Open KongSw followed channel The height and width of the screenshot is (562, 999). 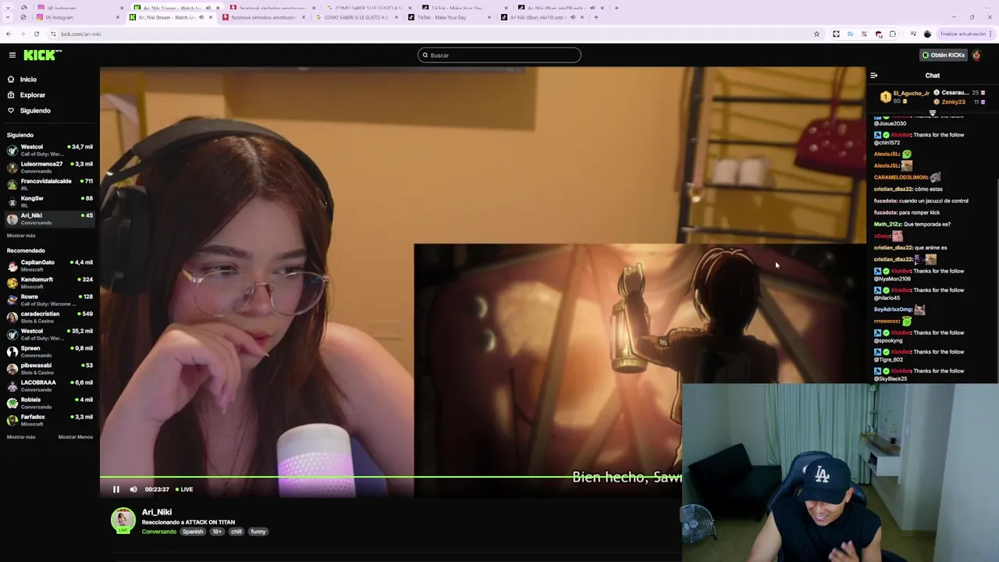49,201
